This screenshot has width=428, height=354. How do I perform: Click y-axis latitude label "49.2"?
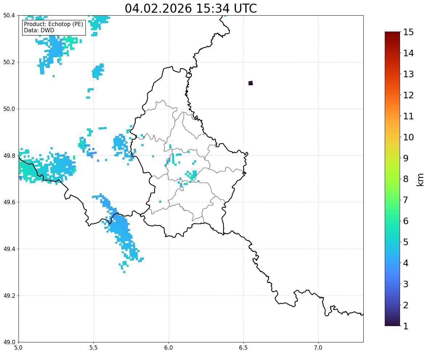(9, 296)
